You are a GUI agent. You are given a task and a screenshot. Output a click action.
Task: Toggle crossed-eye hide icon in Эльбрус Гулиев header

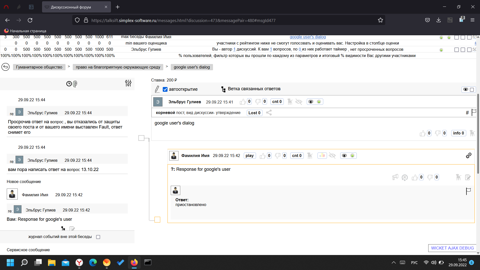pos(299,102)
